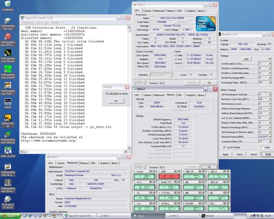Open the Performance Level dropdown
The image size is (274, 219).
coord(270,104)
